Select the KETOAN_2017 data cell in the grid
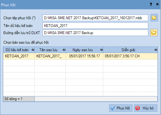The height and width of the screenshot is (115, 161). click(x=19, y=56)
